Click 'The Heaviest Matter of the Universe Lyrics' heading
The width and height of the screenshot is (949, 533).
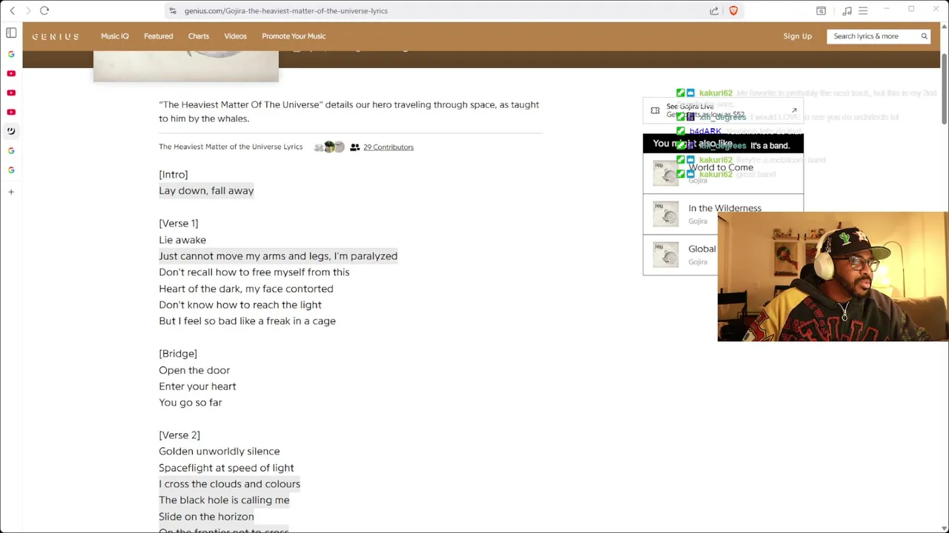click(231, 147)
